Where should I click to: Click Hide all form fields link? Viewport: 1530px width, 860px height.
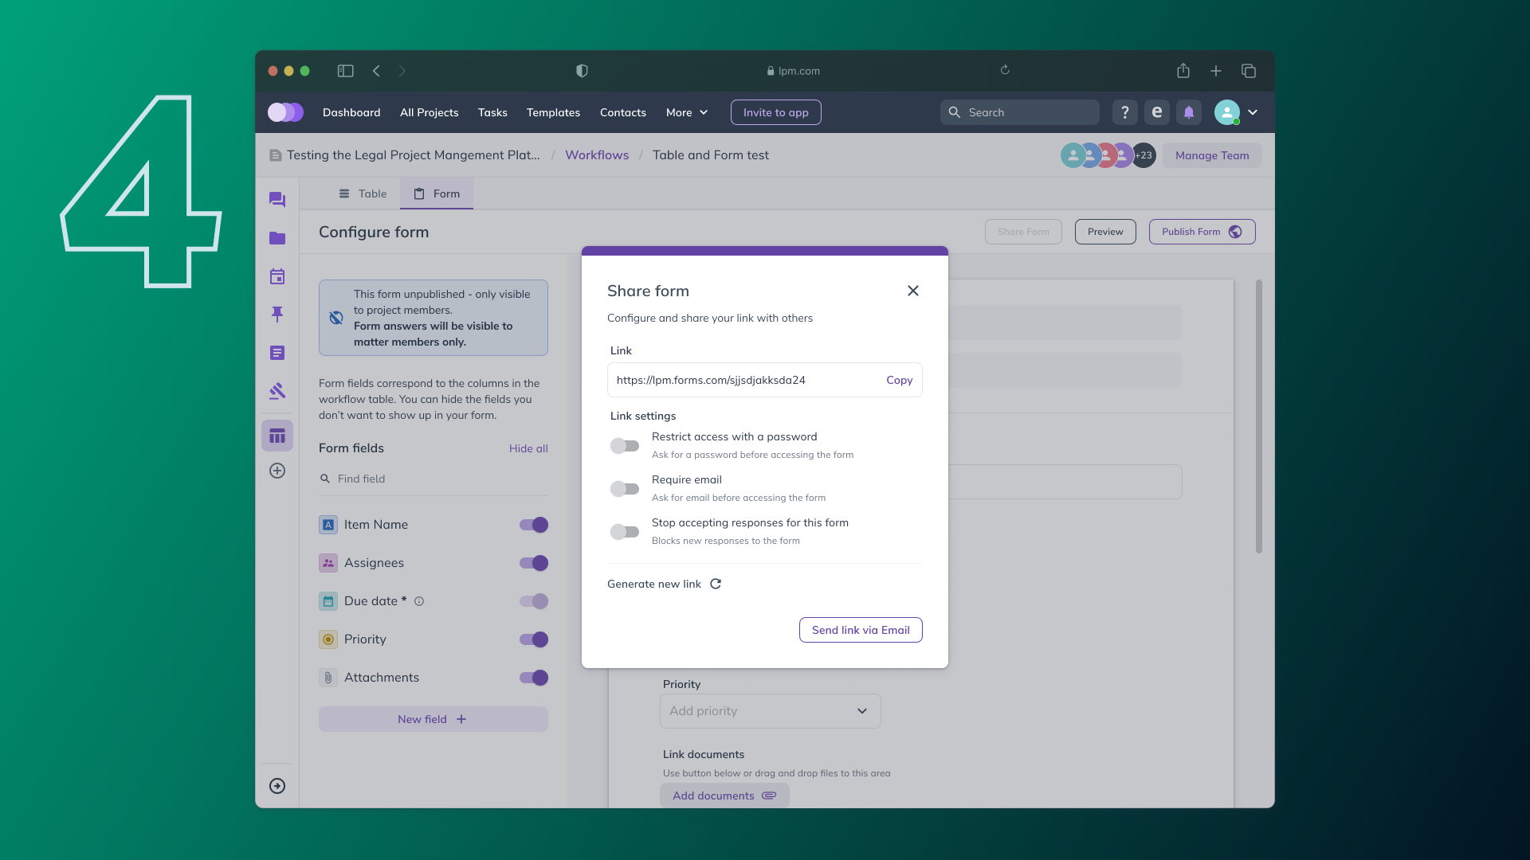[528, 448]
